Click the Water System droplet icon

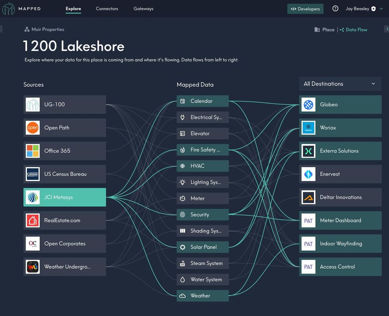183,279
